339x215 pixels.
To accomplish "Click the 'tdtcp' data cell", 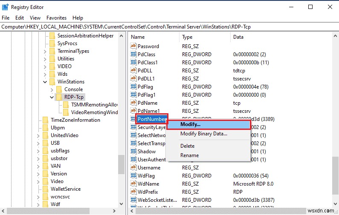I will point(239,71).
